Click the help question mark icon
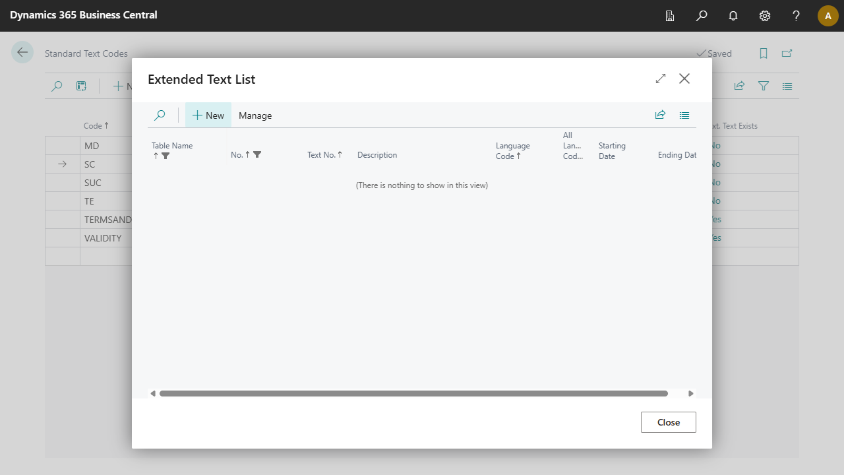Viewport: 844px width, 475px height. pos(797,16)
